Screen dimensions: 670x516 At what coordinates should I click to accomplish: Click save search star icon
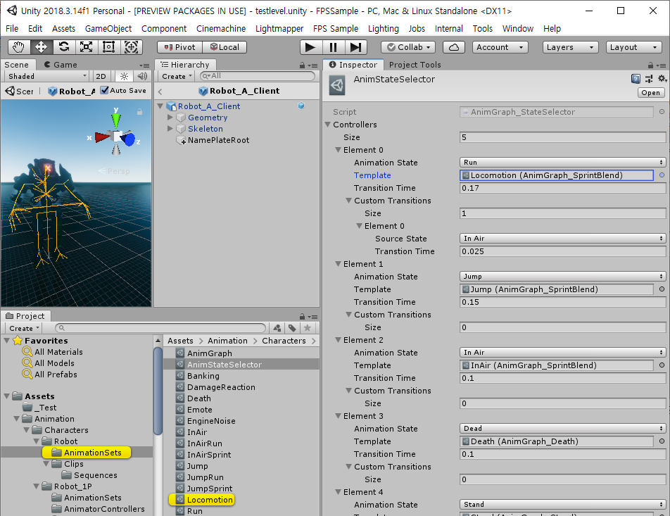pos(308,328)
